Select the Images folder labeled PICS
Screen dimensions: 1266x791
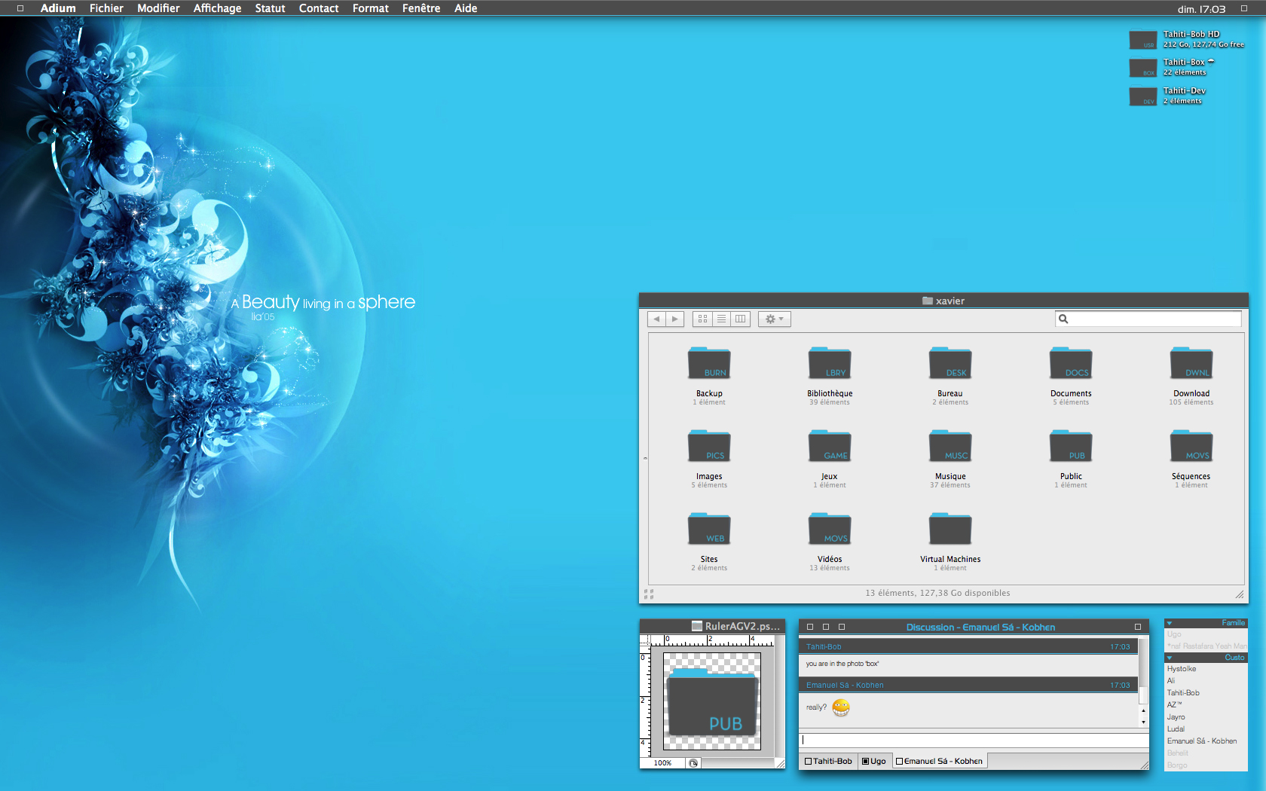click(709, 446)
